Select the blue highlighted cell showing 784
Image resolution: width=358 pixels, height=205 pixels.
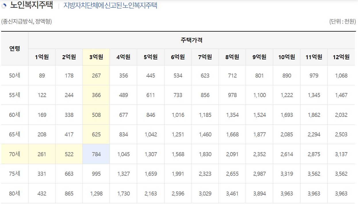(x=96, y=154)
